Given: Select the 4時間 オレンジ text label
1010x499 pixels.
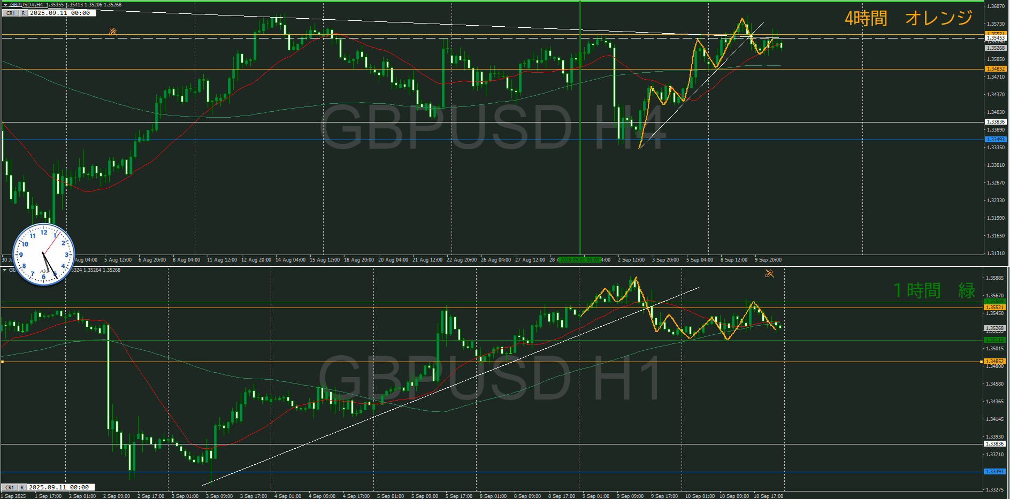Looking at the screenshot, I should click(x=908, y=18).
